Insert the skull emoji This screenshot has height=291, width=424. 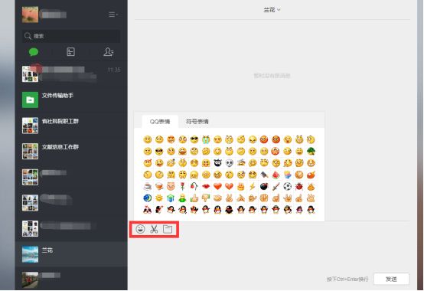[x=229, y=163]
